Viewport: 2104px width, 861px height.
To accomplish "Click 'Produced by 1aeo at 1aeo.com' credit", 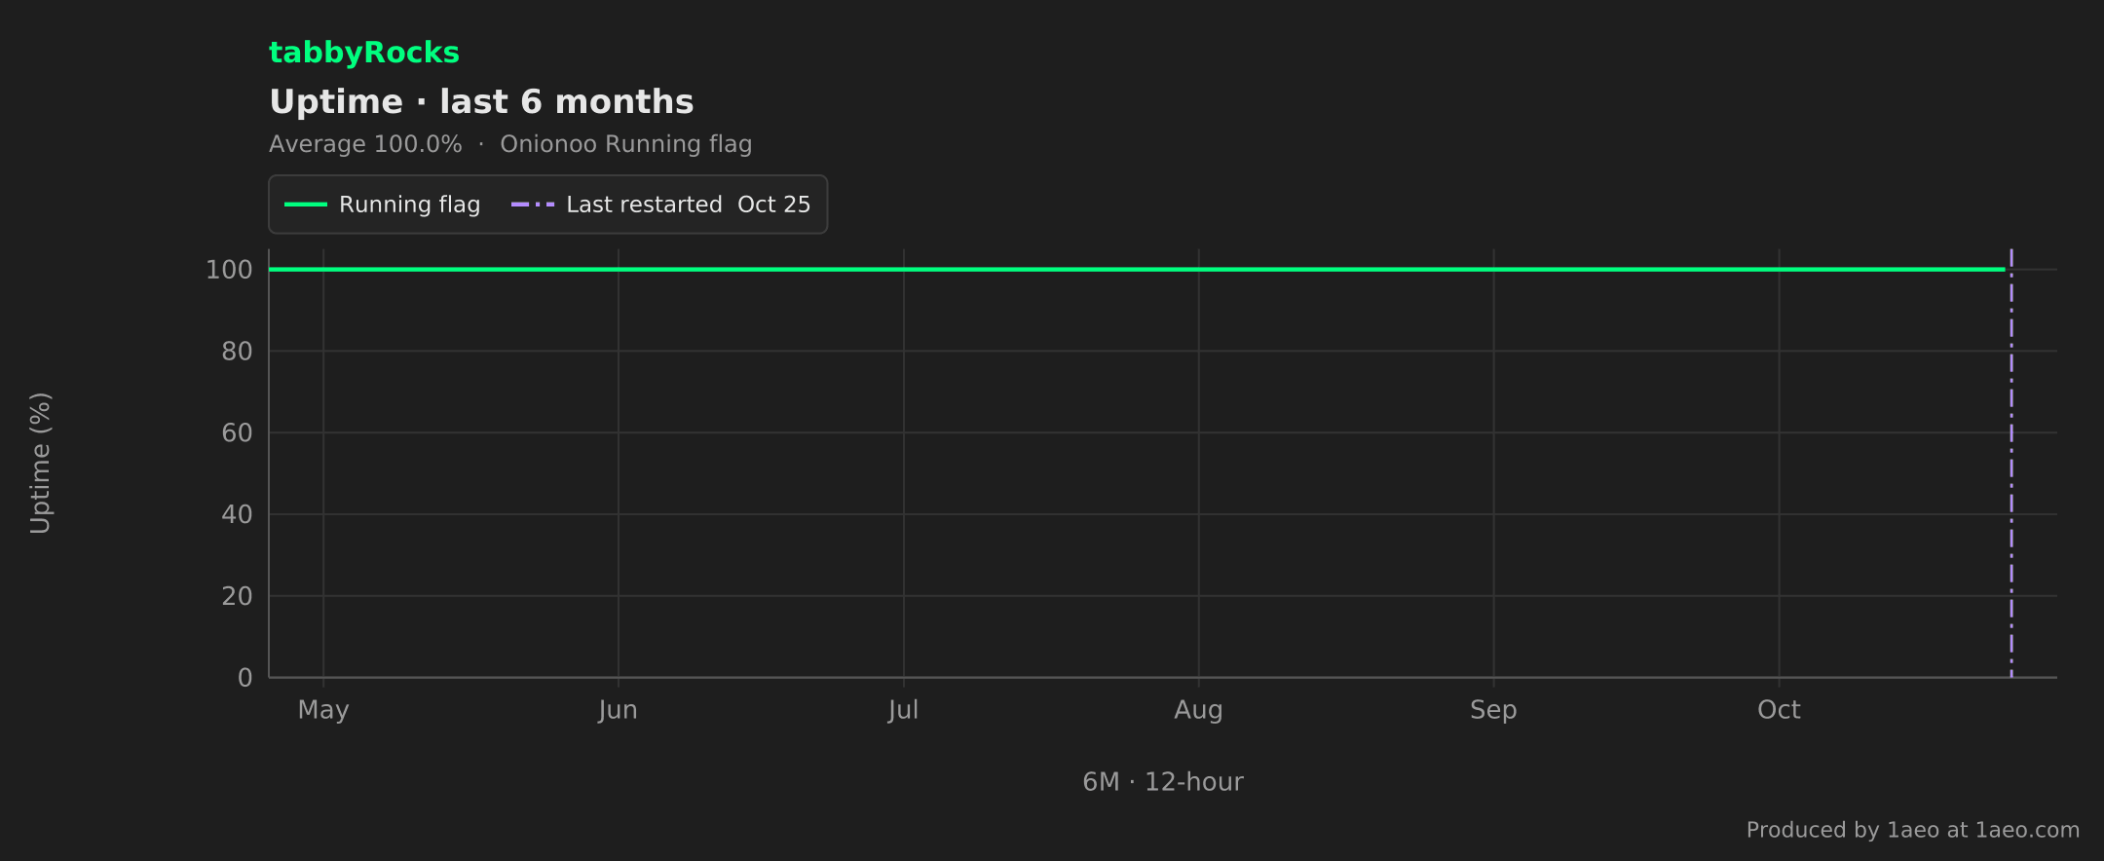I will 1912,830.
